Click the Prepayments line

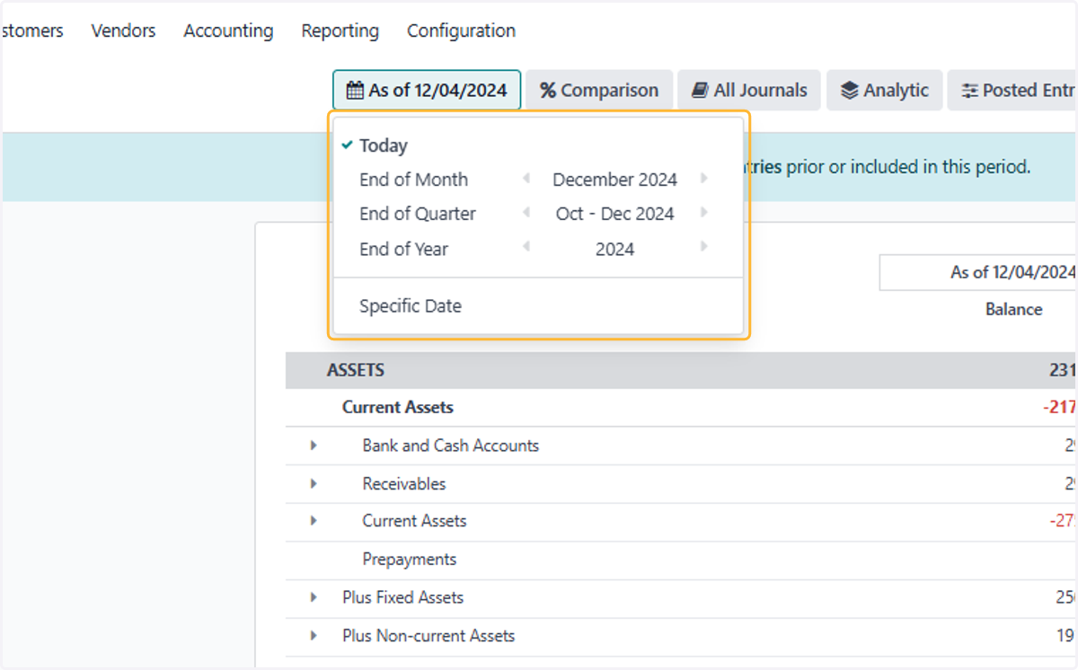pyautogui.click(x=410, y=560)
